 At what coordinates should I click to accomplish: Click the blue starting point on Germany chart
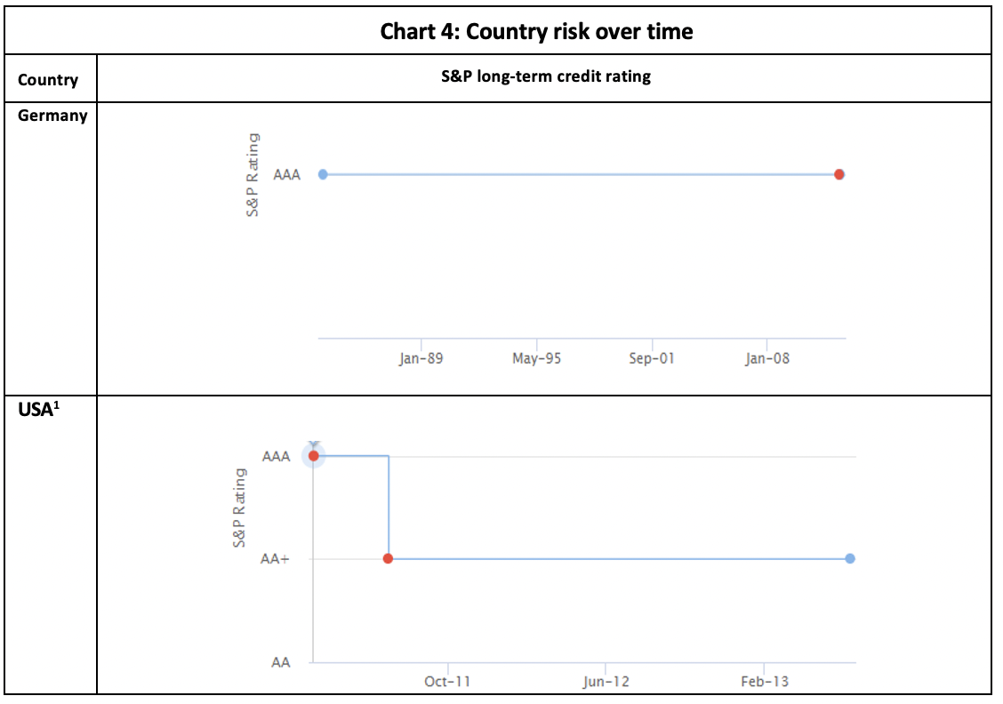[x=323, y=174]
